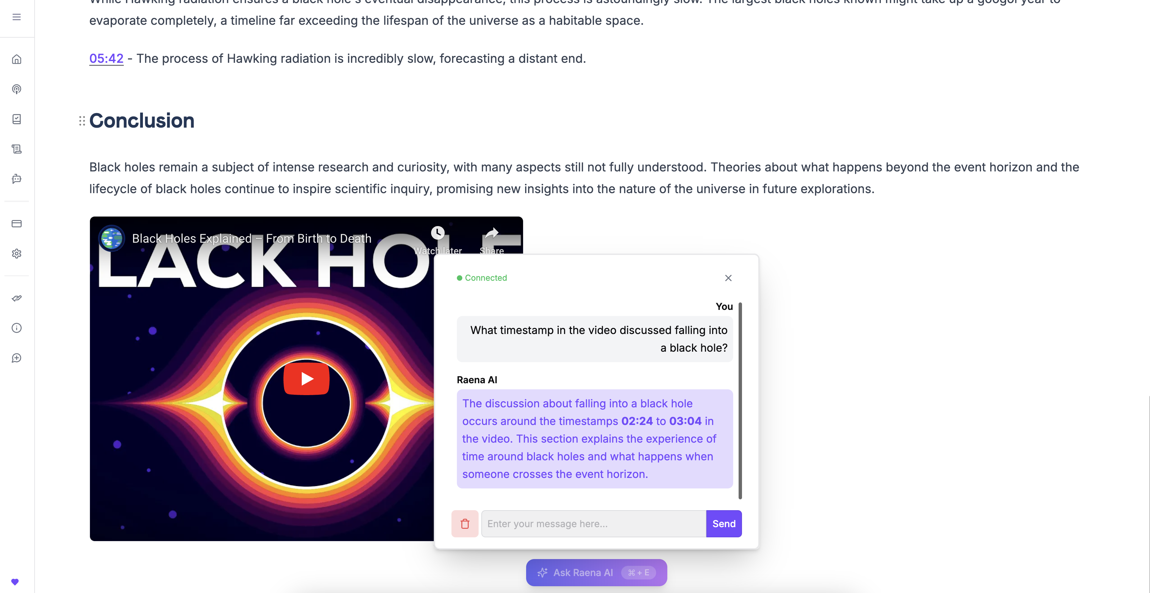Image resolution: width=1150 pixels, height=593 pixels.
Task: Delete chat with red trash button
Action: pos(465,524)
